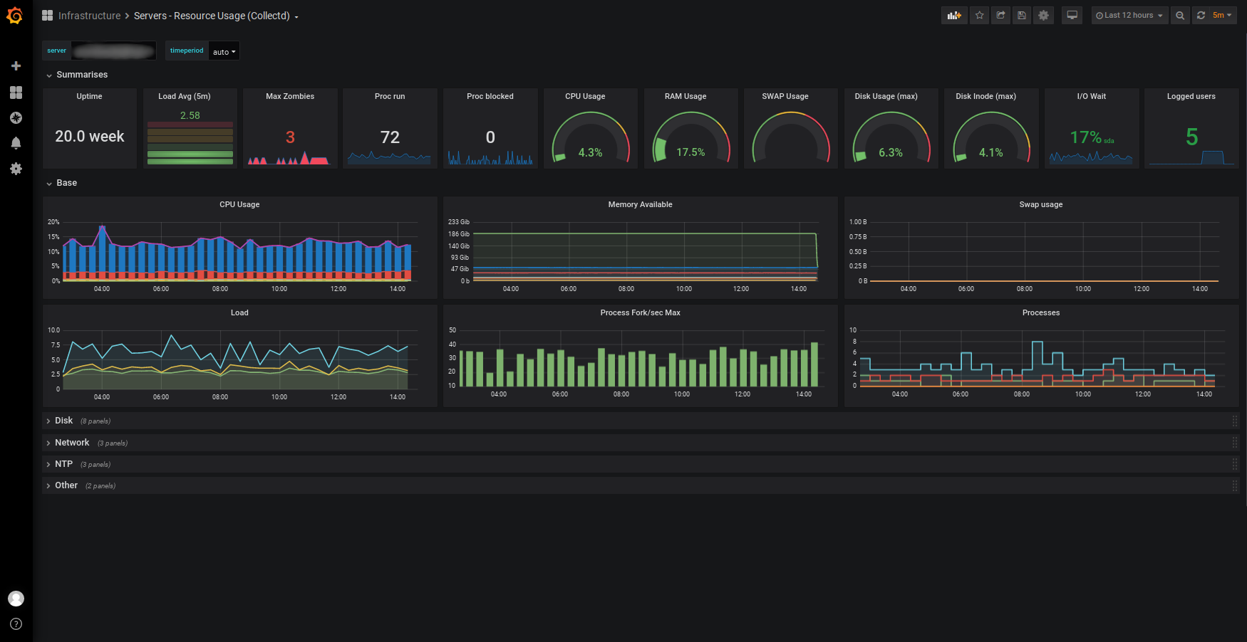Open the Alerting bell icon

[16, 143]
